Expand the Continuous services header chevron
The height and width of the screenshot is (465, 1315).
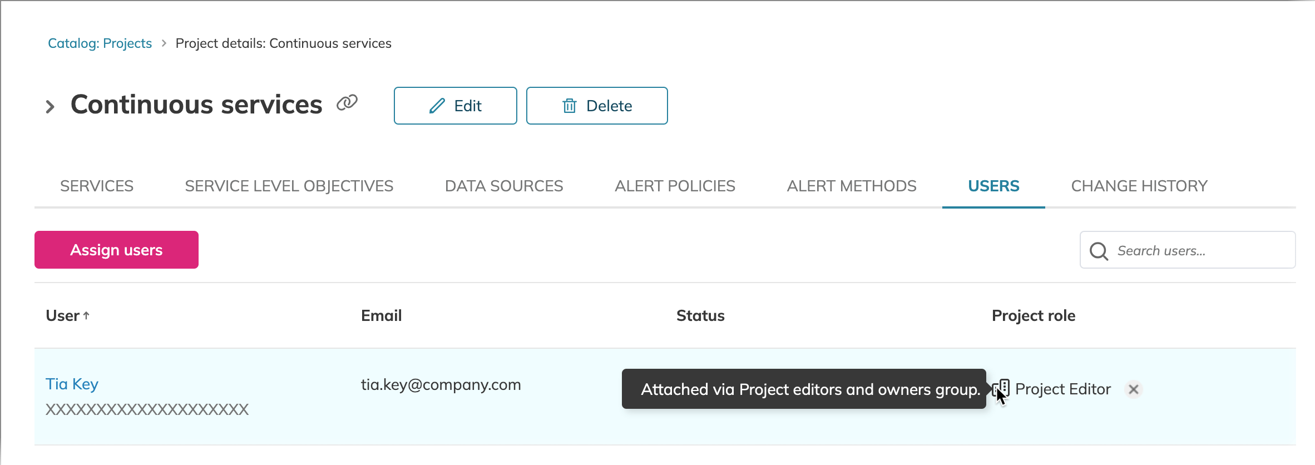(50, 106)
